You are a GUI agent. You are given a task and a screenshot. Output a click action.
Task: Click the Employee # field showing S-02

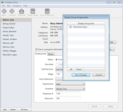tap(68, 94)
